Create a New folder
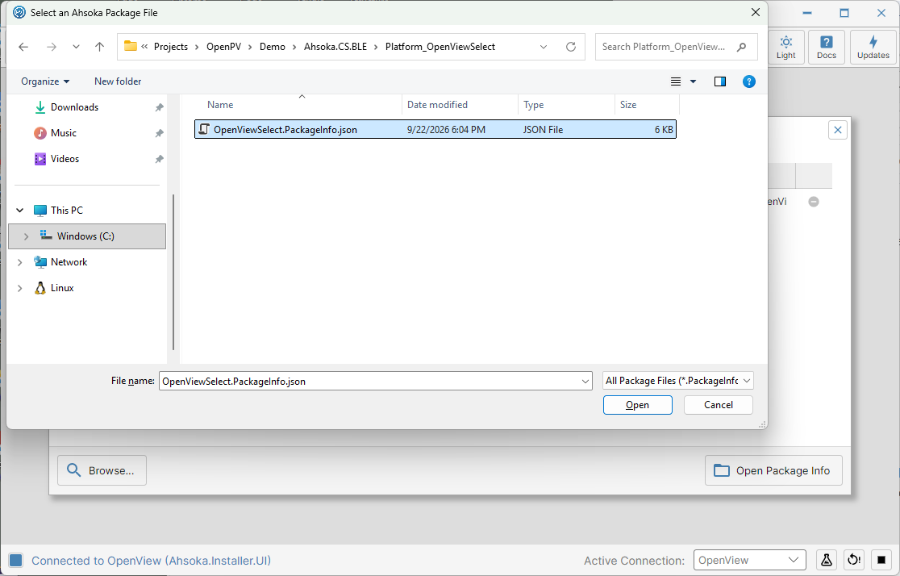Viewport: 900px width, 576px height. click(118, 81)
